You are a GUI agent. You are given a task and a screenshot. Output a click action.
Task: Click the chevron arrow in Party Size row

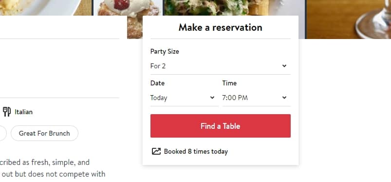[x=284, y=66]
